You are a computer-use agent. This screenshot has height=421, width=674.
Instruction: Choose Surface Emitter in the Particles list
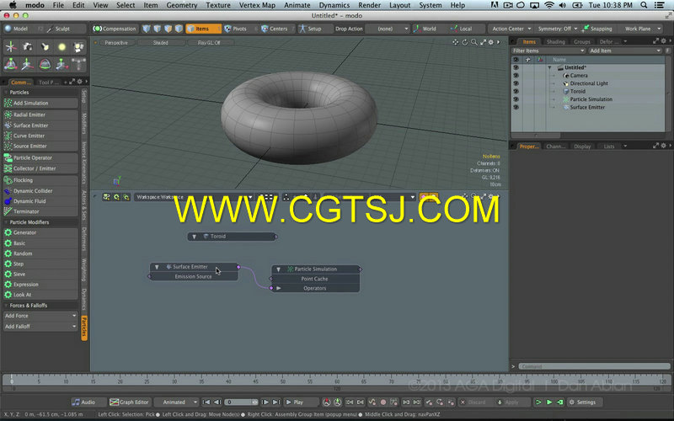click(40, 125)
